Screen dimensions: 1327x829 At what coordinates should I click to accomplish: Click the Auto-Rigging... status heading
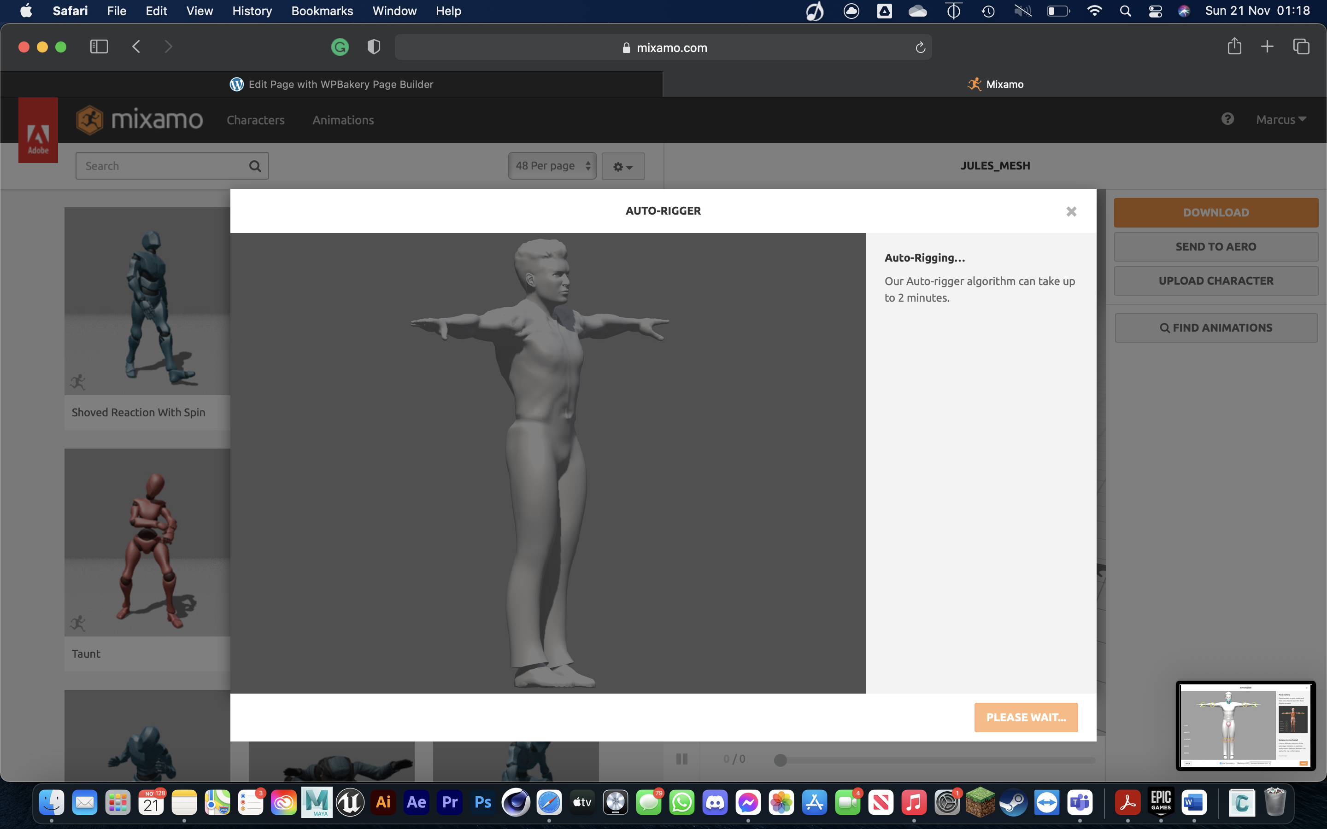924,258
